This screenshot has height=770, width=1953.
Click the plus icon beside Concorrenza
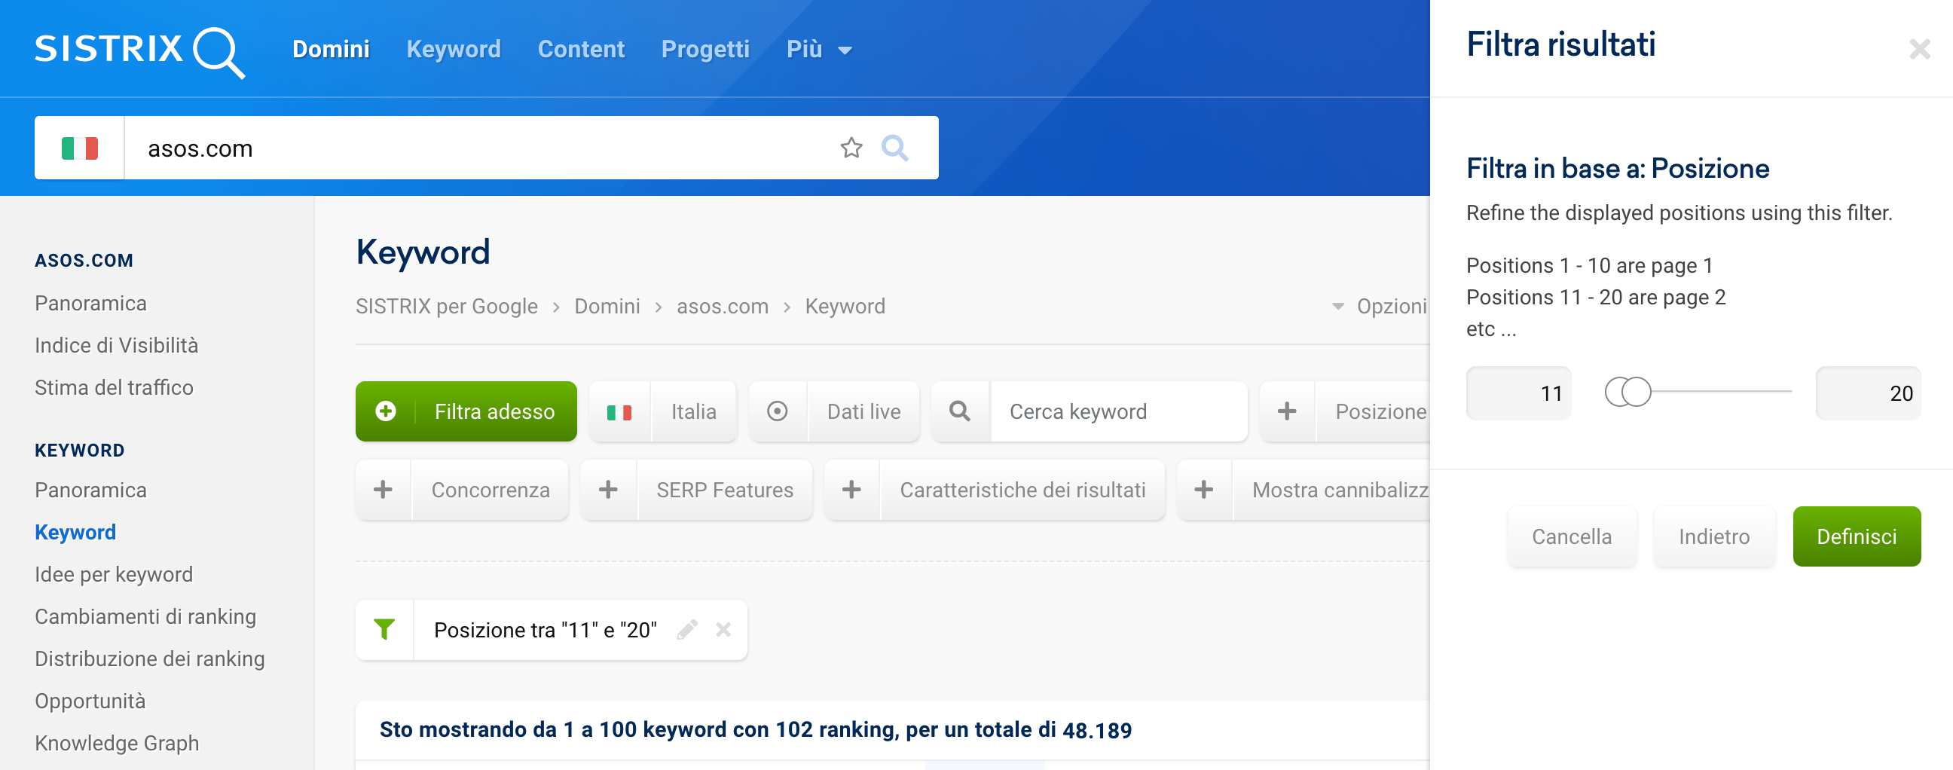[x=383, y=490]
